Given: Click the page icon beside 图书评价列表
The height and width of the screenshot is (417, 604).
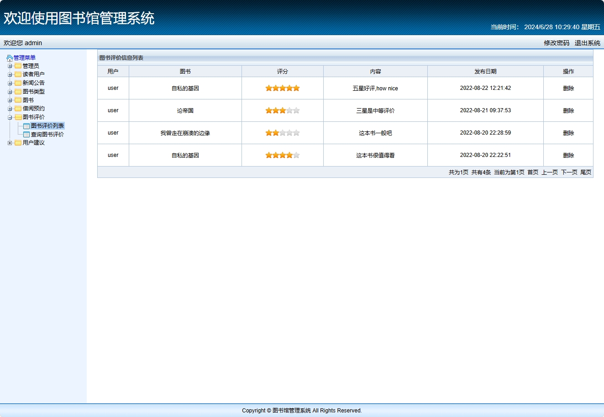Looking at the screenshot, I should tap(26, 125).
